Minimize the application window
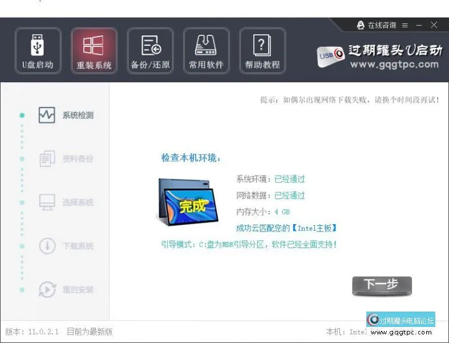The height and width of the screenshot is (343, 449). coord(419,25)
